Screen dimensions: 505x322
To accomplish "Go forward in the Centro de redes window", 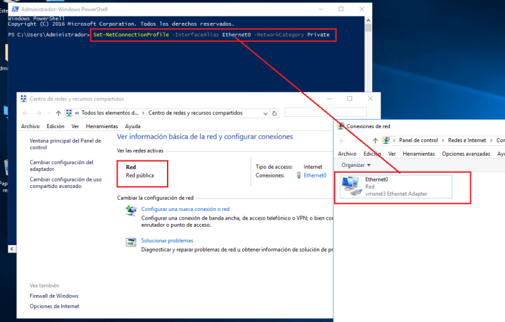I will pyautogui.click(x=38, y=113).
